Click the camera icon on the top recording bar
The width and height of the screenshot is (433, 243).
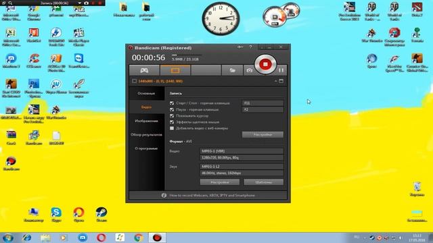(86, 3)
